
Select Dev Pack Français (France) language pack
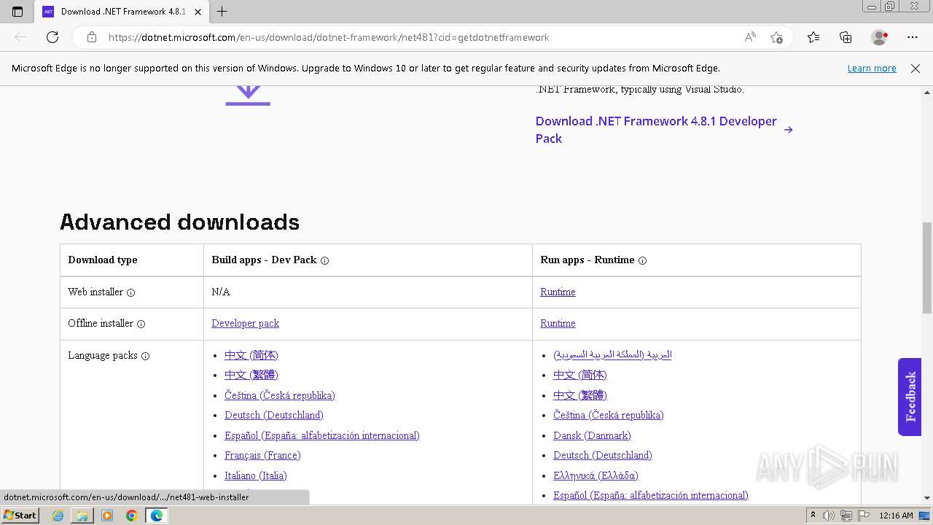[x=262, y=455]
